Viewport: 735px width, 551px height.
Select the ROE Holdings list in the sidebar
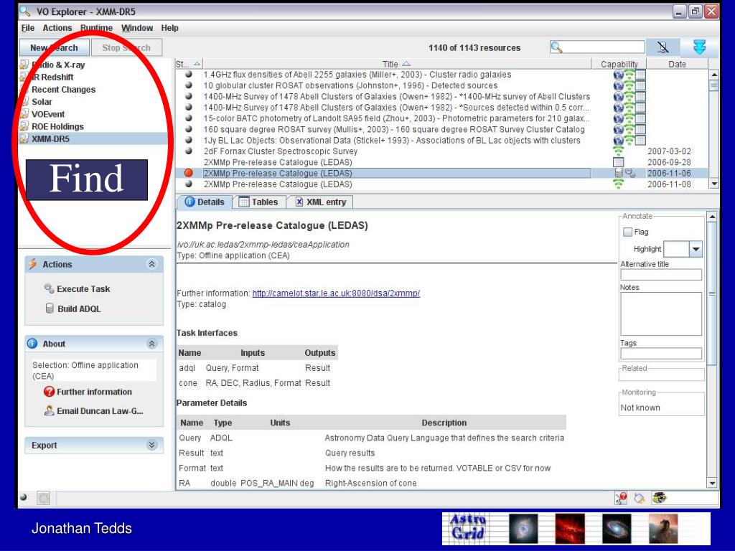coord(57,126)
